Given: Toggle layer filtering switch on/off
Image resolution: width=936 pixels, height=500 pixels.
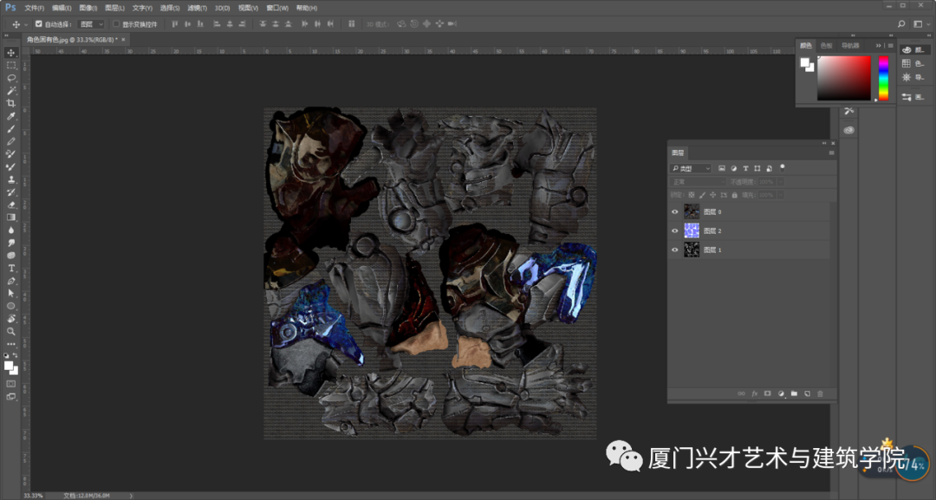Looking at the screenshot, I should tap(783, 167).
